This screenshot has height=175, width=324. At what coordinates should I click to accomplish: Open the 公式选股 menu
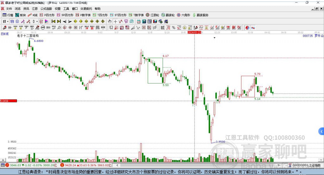click(46, 9)
